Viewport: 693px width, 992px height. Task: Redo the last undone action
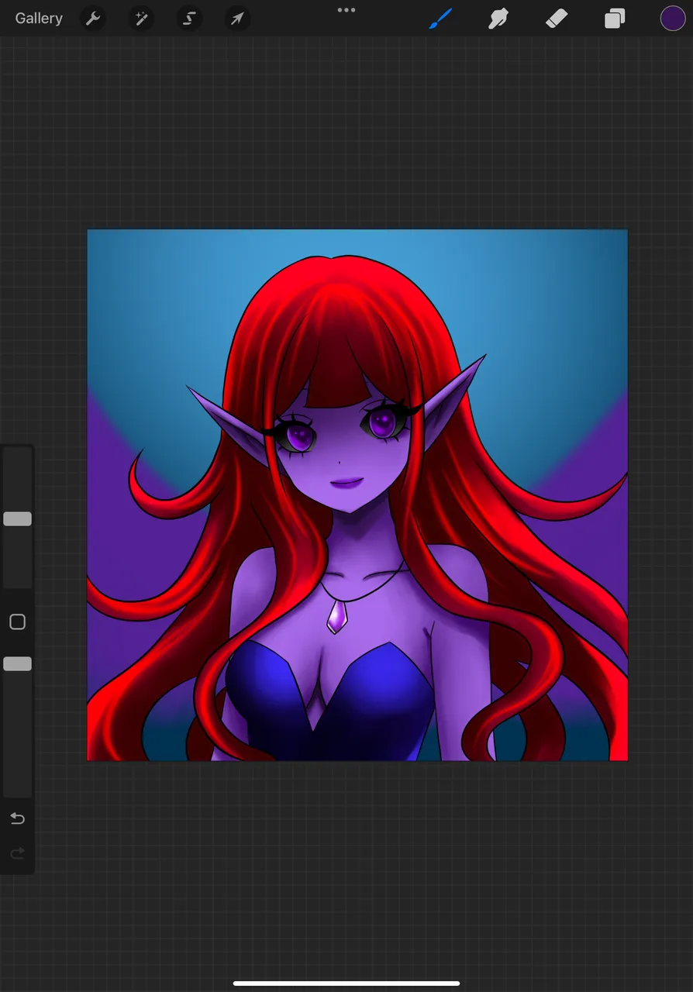pyautogui.click(x=17, y=853)
